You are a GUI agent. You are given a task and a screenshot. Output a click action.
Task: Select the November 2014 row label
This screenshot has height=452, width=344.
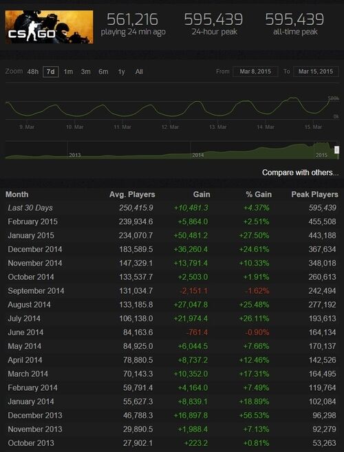pos(35,263)
